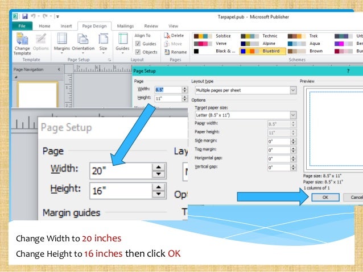Click the Height field showing 11"
Viewport: 363px width, 272px height.
(x=168, y=98)
